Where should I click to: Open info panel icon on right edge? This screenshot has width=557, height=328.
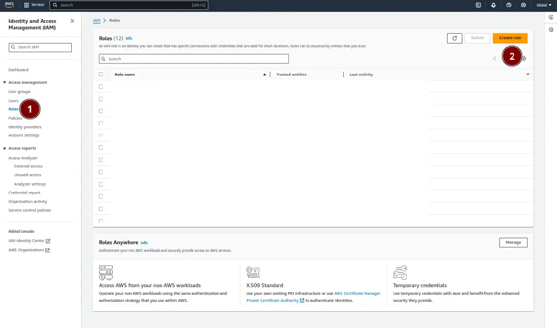[x=551, y=17]
